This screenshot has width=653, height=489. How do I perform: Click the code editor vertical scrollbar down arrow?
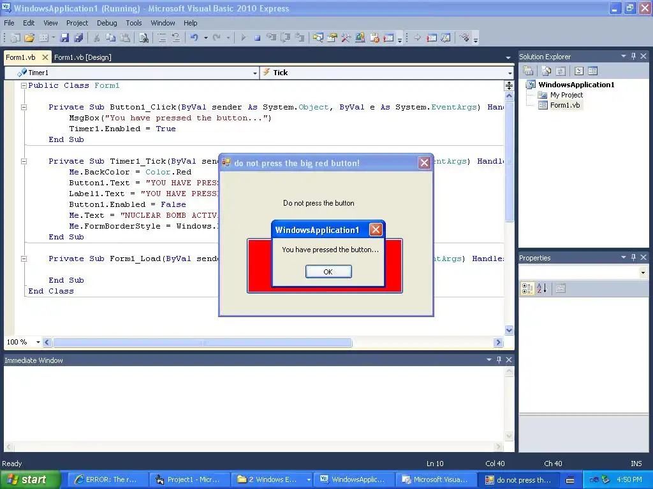click(x=509, y=330)
